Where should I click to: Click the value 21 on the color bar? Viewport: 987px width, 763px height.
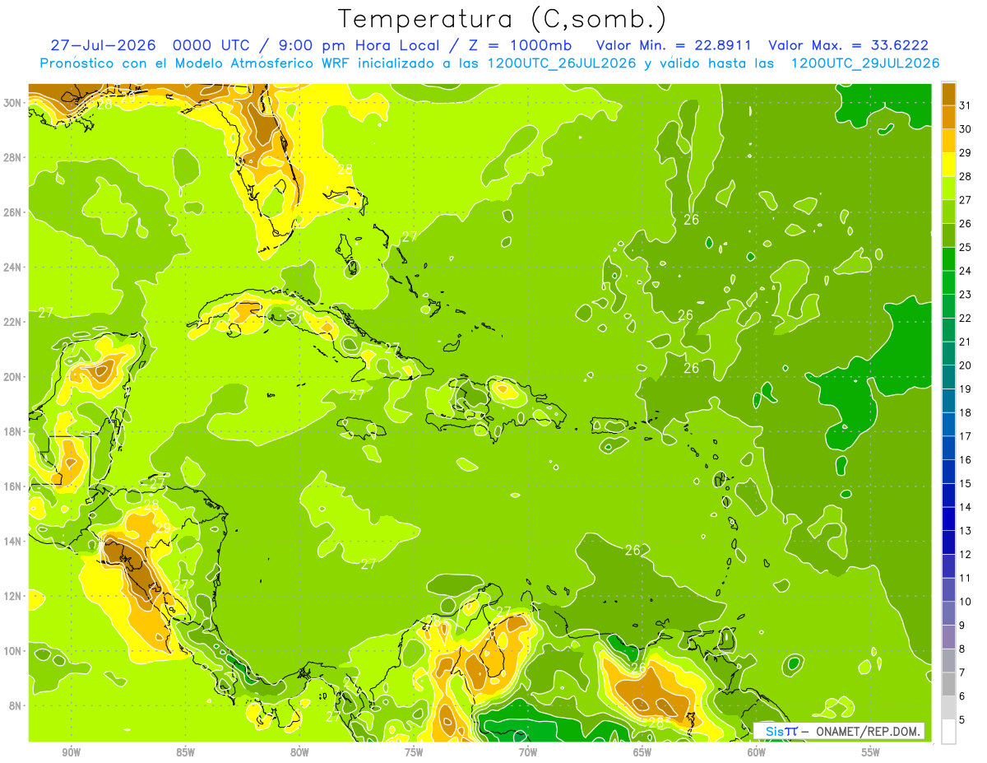point(966,342)
